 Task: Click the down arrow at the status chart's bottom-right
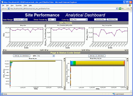point(127,89)
